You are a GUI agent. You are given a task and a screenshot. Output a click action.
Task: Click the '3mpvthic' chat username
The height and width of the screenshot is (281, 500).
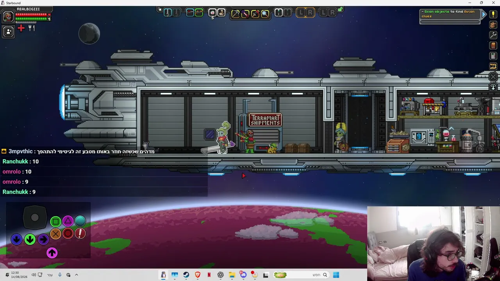20,151
